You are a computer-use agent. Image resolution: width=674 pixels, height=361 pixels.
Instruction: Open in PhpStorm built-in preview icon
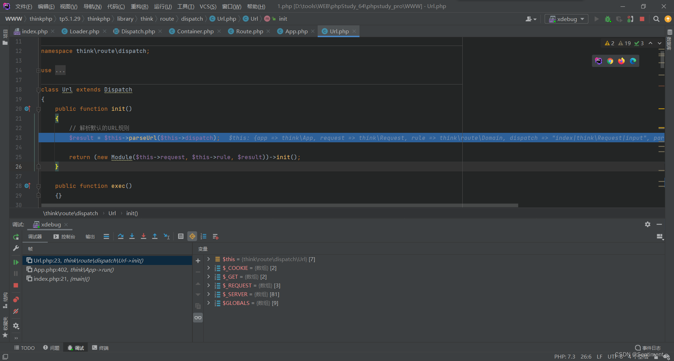tap(599, 61)
